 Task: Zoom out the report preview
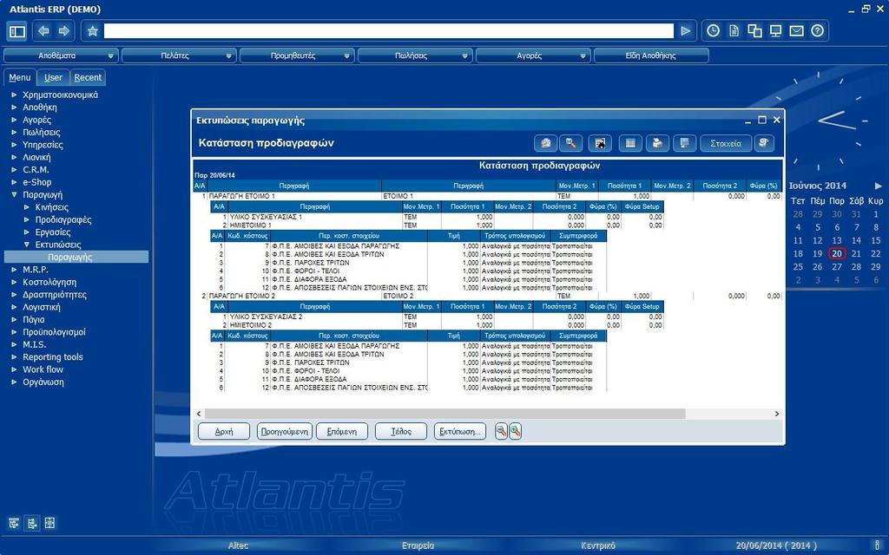[501, 432]
